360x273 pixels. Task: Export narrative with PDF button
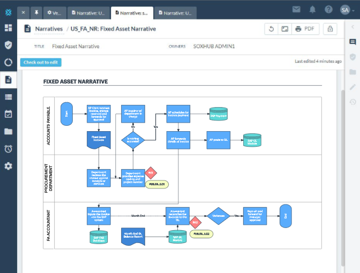click(x=305, y=29)
